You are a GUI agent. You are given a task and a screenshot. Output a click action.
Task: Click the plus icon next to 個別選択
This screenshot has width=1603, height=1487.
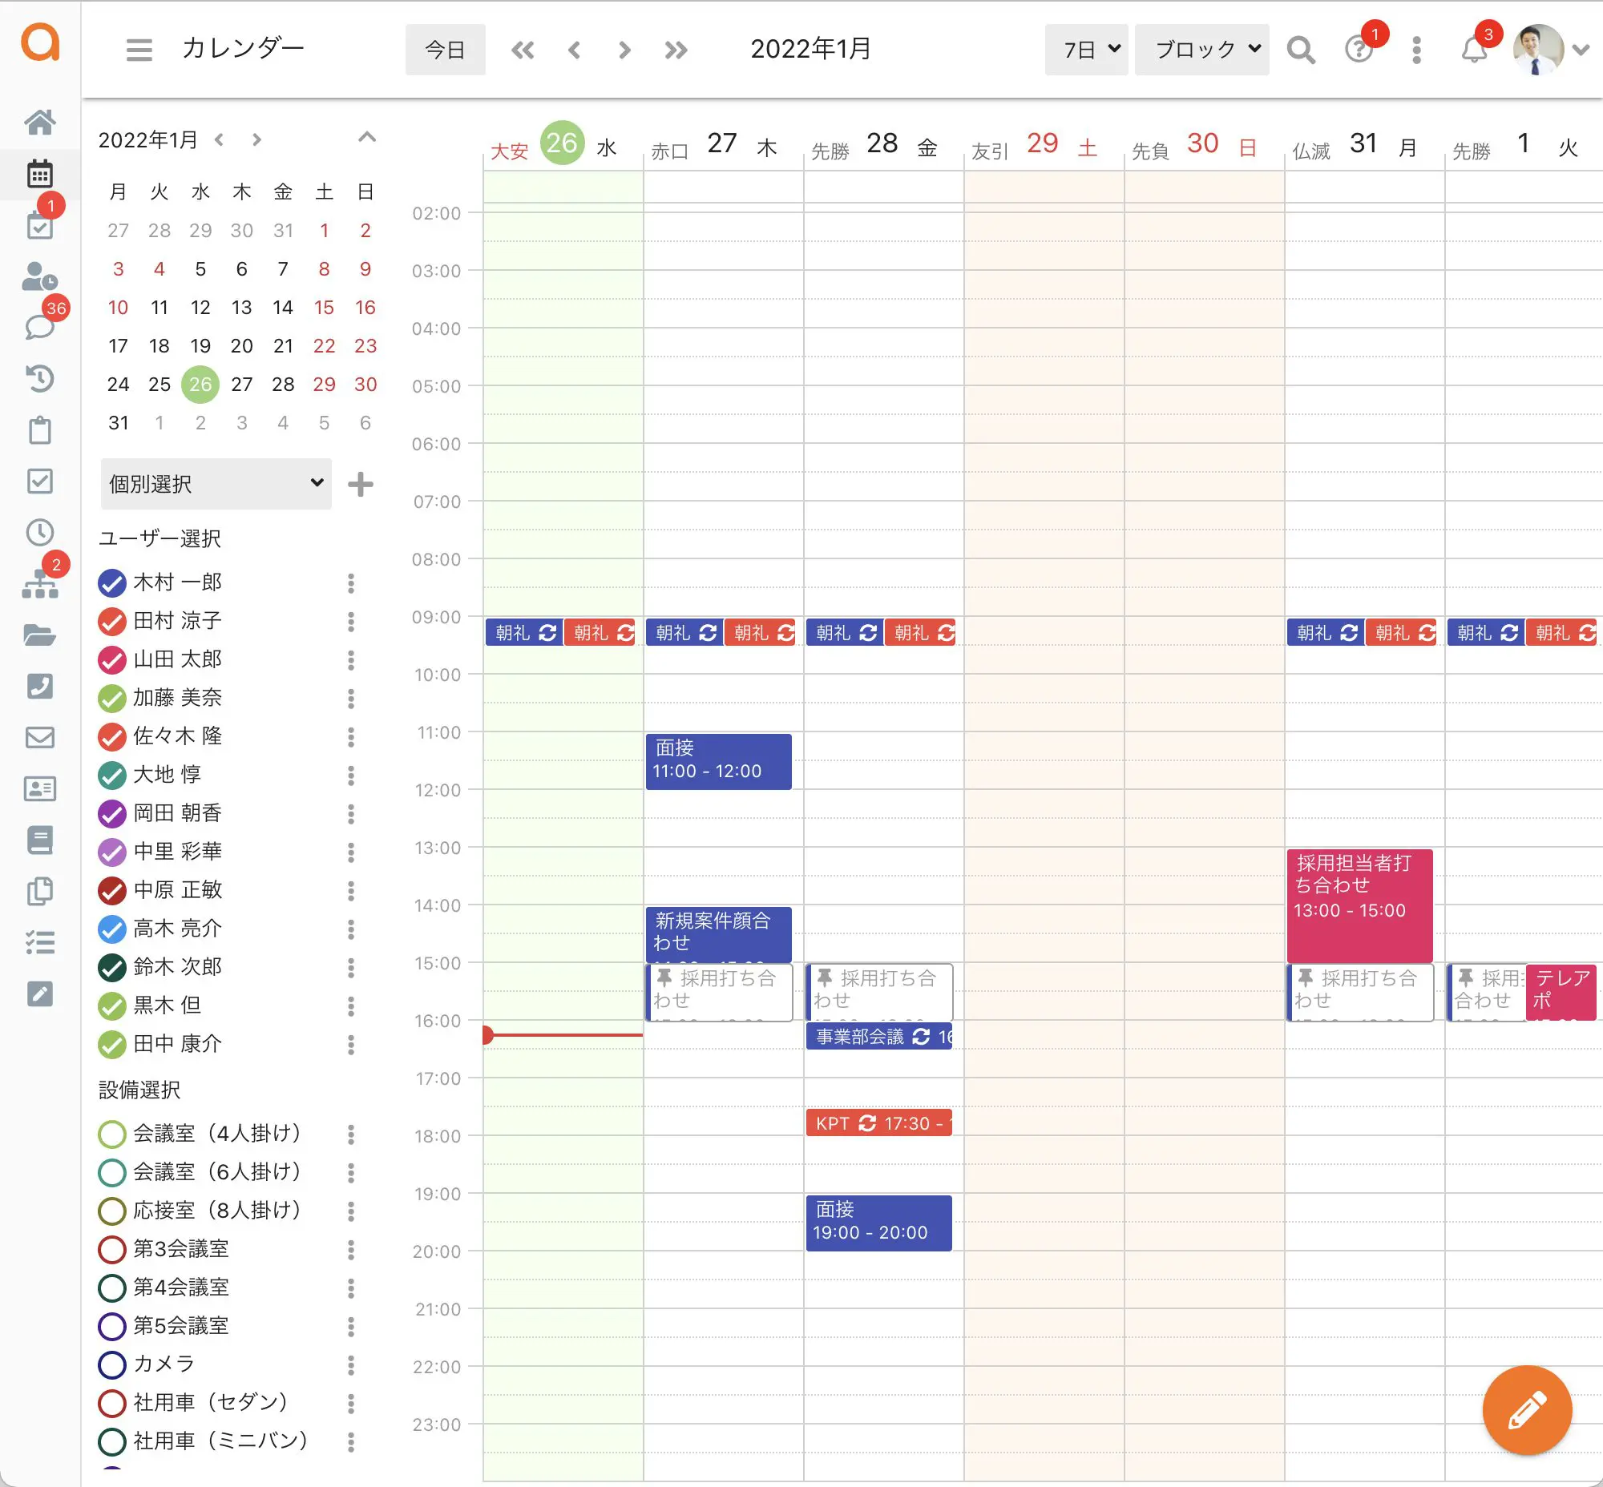pos(360,485)
